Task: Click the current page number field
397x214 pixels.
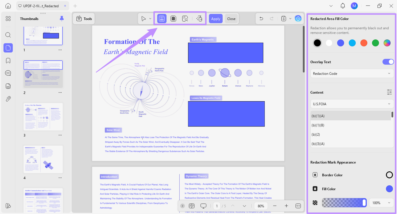Action: coord(217,206)
